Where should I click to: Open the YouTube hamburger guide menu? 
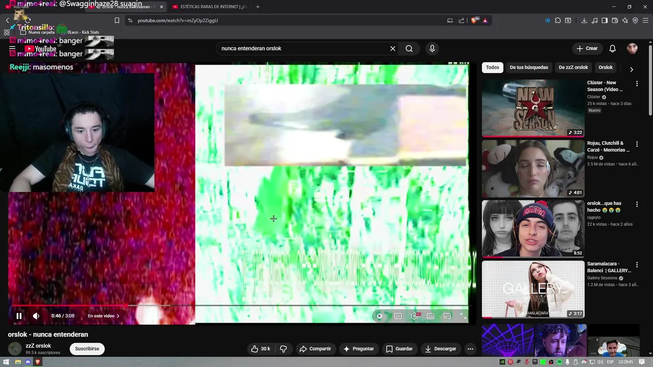pyautogui.click(x=12, y=49)
